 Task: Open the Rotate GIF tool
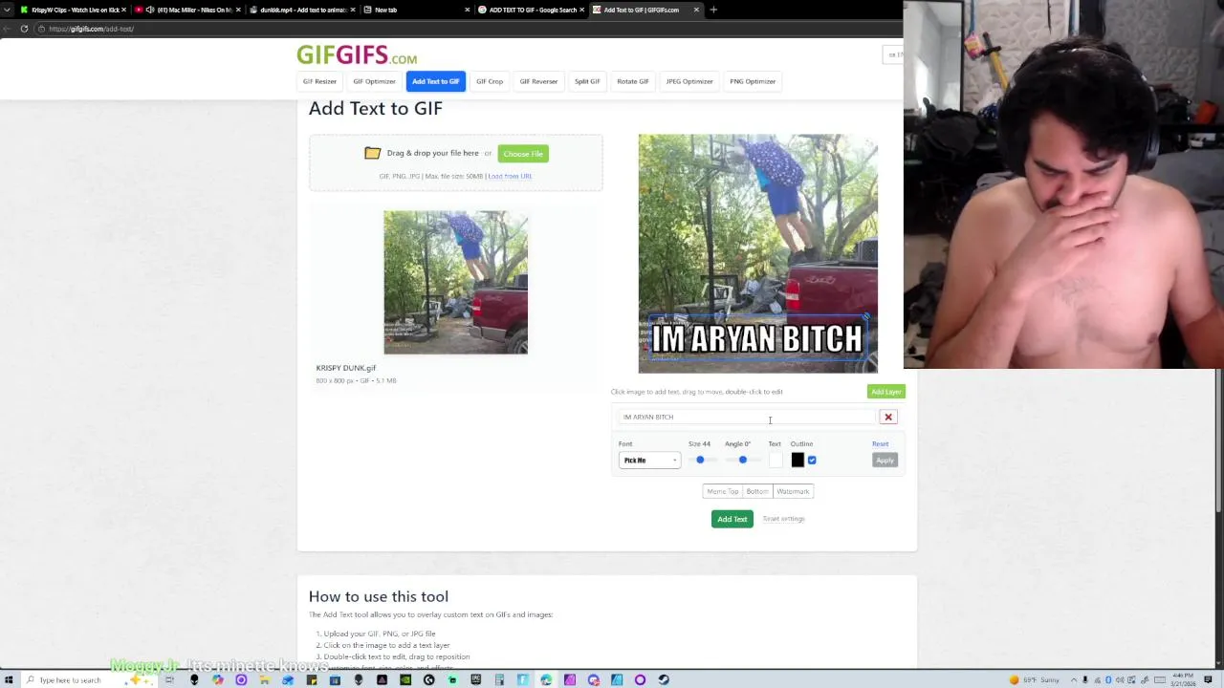point(632,81)
